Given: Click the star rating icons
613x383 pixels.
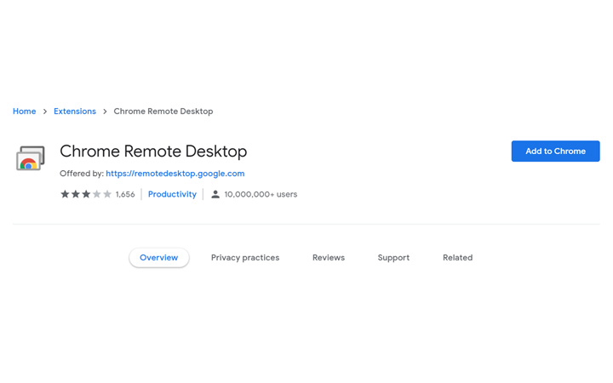Looking at the screenshot, I should point(86,194).
